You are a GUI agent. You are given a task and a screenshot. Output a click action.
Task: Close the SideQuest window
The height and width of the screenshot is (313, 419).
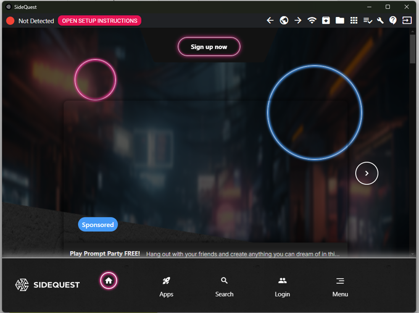(x=406, y=7)
